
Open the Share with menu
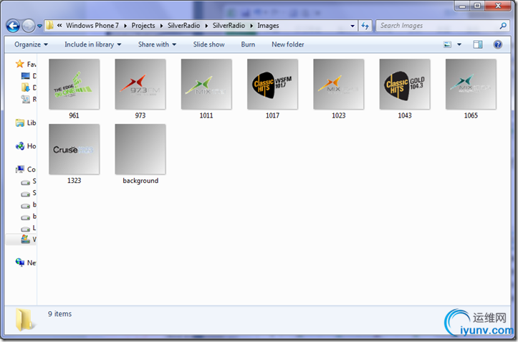pyautogui.click(x=157, y=44)
